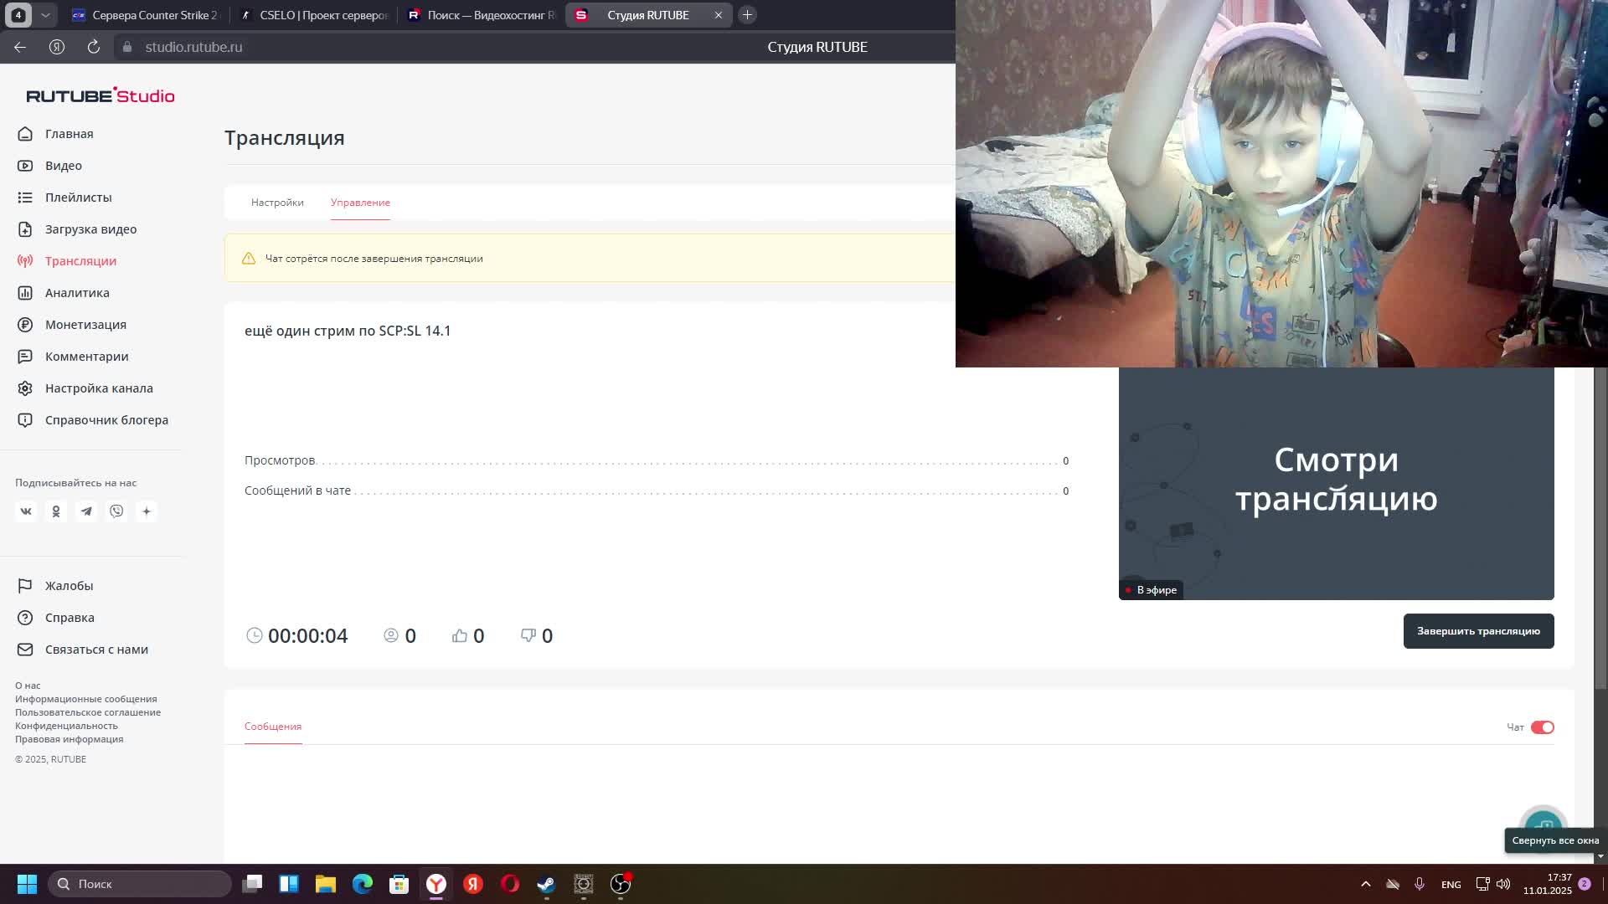This screenshot has height=904, width=1608.
Task: Select Загрузка видео upload icon
Action: 25,229
